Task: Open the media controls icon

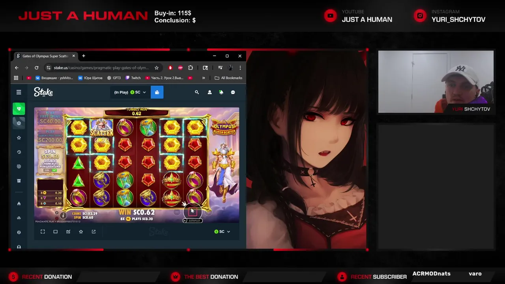Action: [x=220, y=68]
